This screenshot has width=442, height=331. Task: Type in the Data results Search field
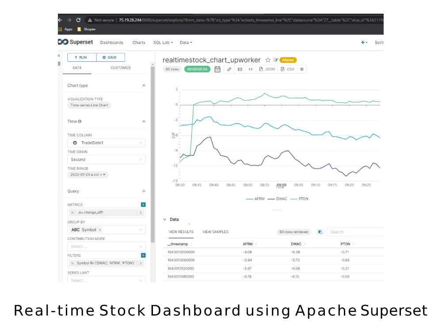(354, 232)
